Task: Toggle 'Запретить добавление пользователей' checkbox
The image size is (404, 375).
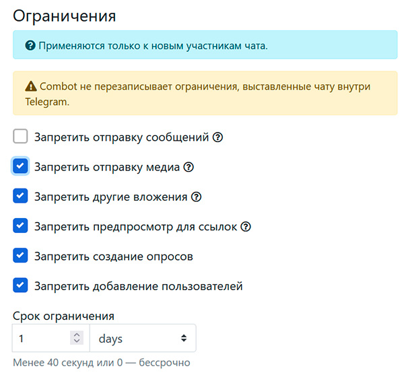Action: 21,285
